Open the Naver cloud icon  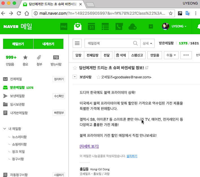[x=132, y=27]
